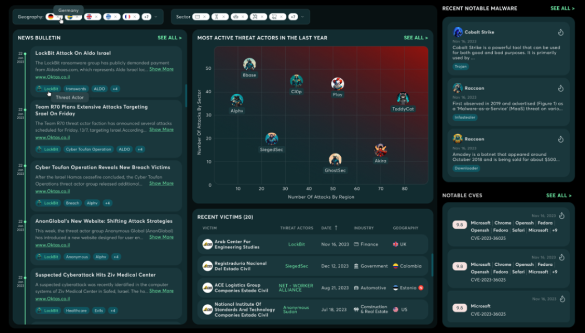Select the Play clown threat actor avatar
The height and width of the screenshot is (333, 585).
338,83
